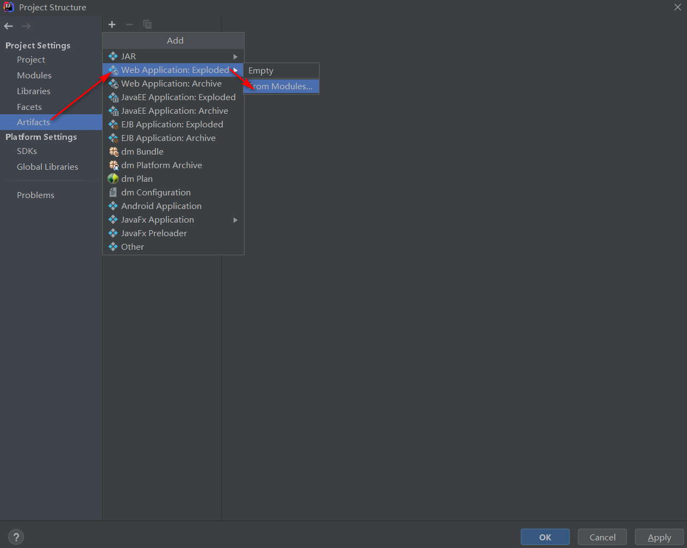This screenshot has width=687, height=548.
Task: Choose EJB Application: Archive entry
Action: coord(173,138)
